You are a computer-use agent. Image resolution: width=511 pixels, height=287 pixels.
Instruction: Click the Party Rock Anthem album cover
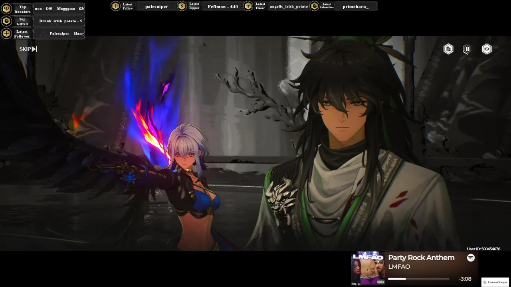click(368, 268)
